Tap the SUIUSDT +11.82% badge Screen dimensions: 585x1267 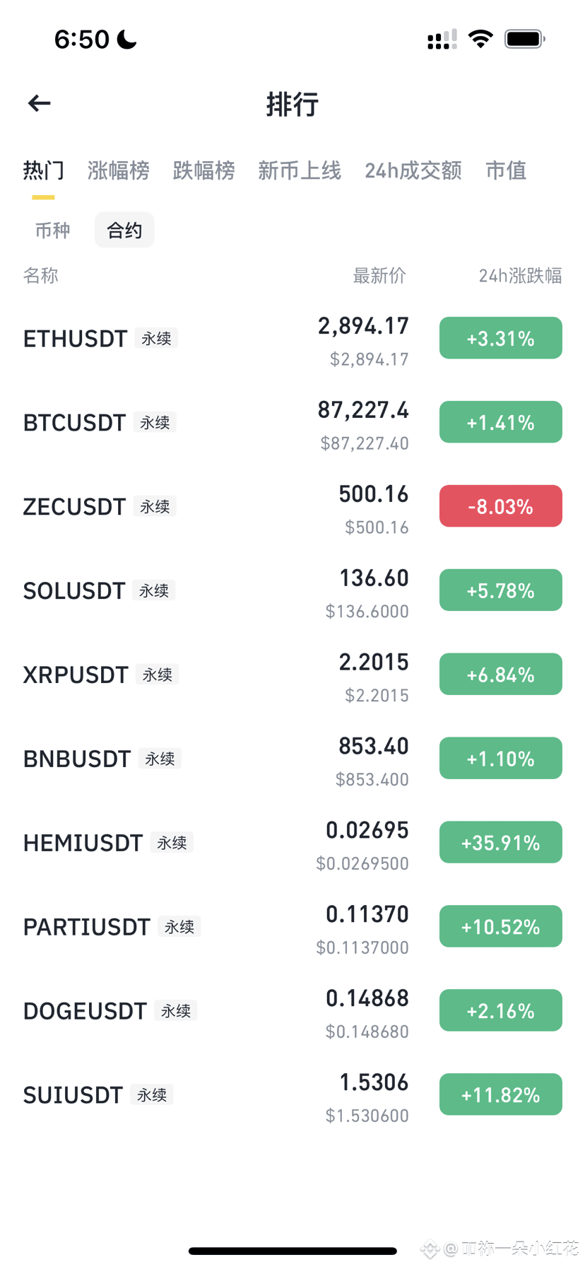[501, 1094]
